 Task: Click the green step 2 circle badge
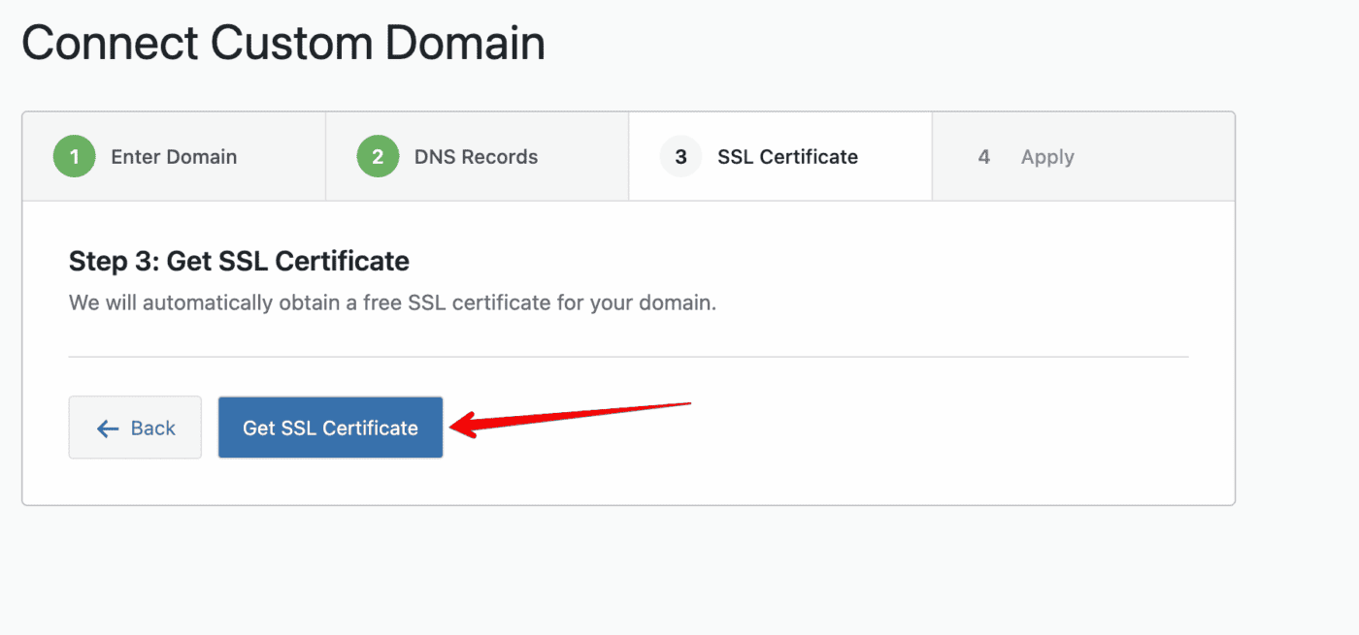[x=378, y=157]
